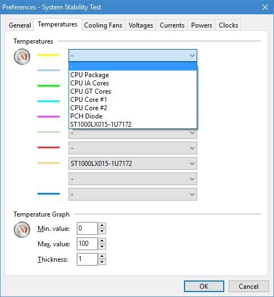The width and height of the screenshot is (274, 297).
Task: Decrease the Max. value spinner
Action: (102, 247)
